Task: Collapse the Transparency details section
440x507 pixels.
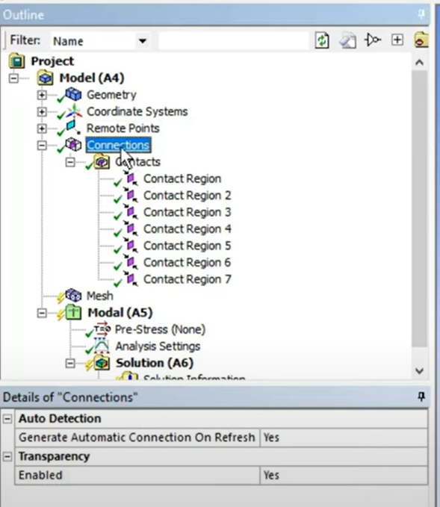Action: pyautogui.click(x=7, y=456)
